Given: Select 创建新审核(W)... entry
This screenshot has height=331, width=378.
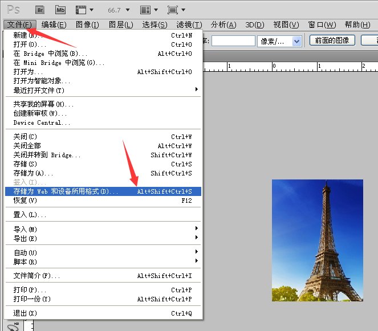Looking at the screenshot, I should tap(103, 113).
